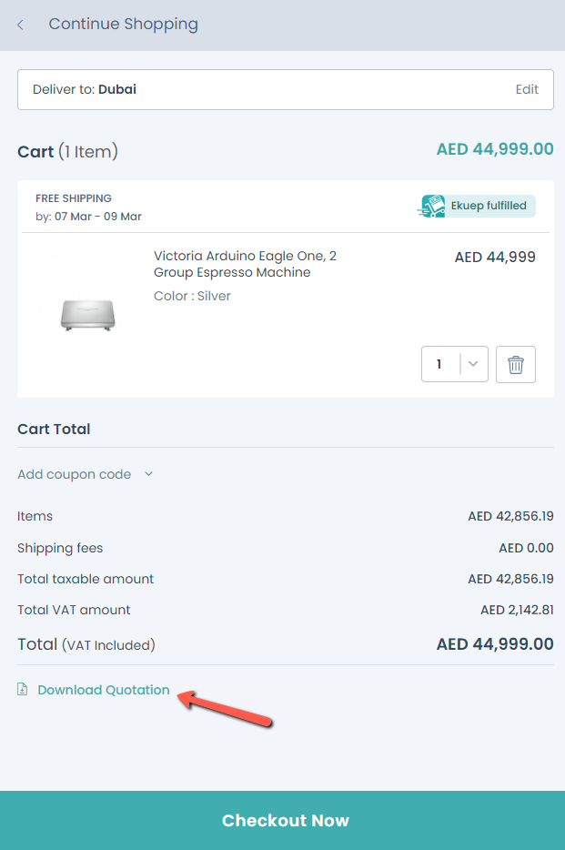Click the back arrow icon

(20, 25)
